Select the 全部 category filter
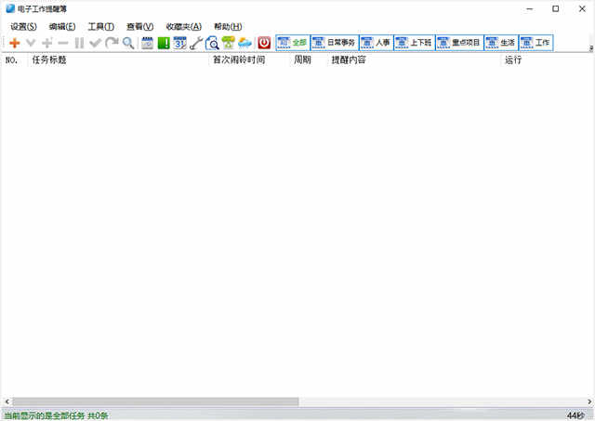The image size is (595, 421). coord(292,43)
